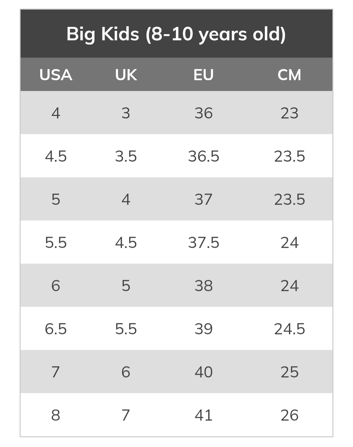Viewport: 353px width, 447px height.
Task: Click EU size 39 cell
Action: coord(203,329)
